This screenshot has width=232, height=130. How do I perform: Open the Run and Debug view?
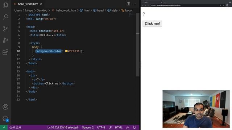(5, 40)
